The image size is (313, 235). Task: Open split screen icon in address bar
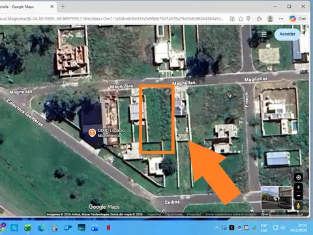pyautogui.click(x=232, y=19)
